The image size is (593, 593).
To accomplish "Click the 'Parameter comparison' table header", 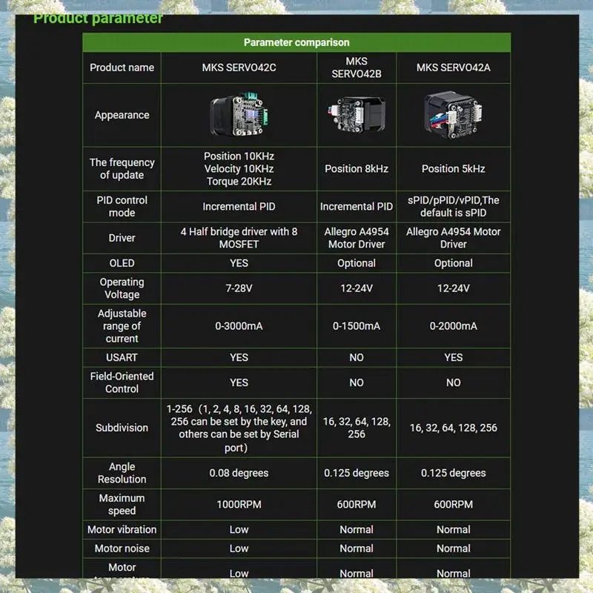I will 296,42.
